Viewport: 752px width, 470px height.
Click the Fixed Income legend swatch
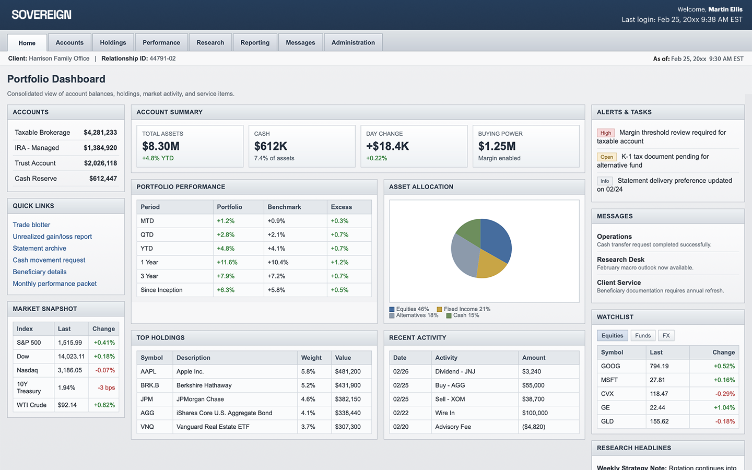[440, 309]
